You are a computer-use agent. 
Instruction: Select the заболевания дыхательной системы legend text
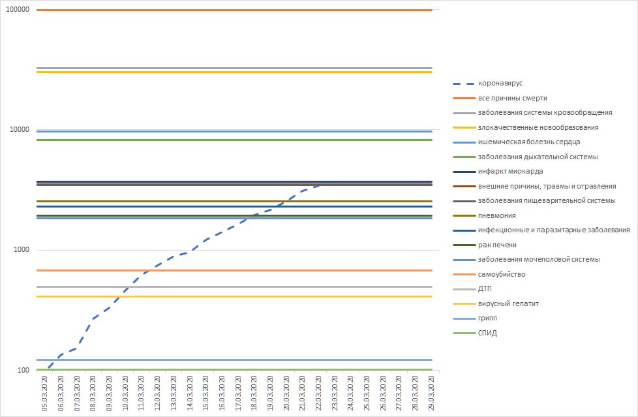tap(538, 157)
